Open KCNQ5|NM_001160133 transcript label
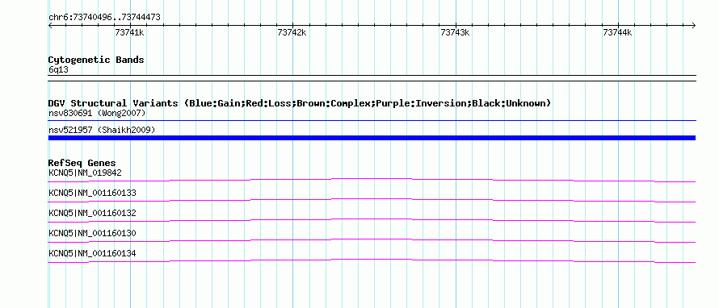719x308 pixels. pos(92,194)
